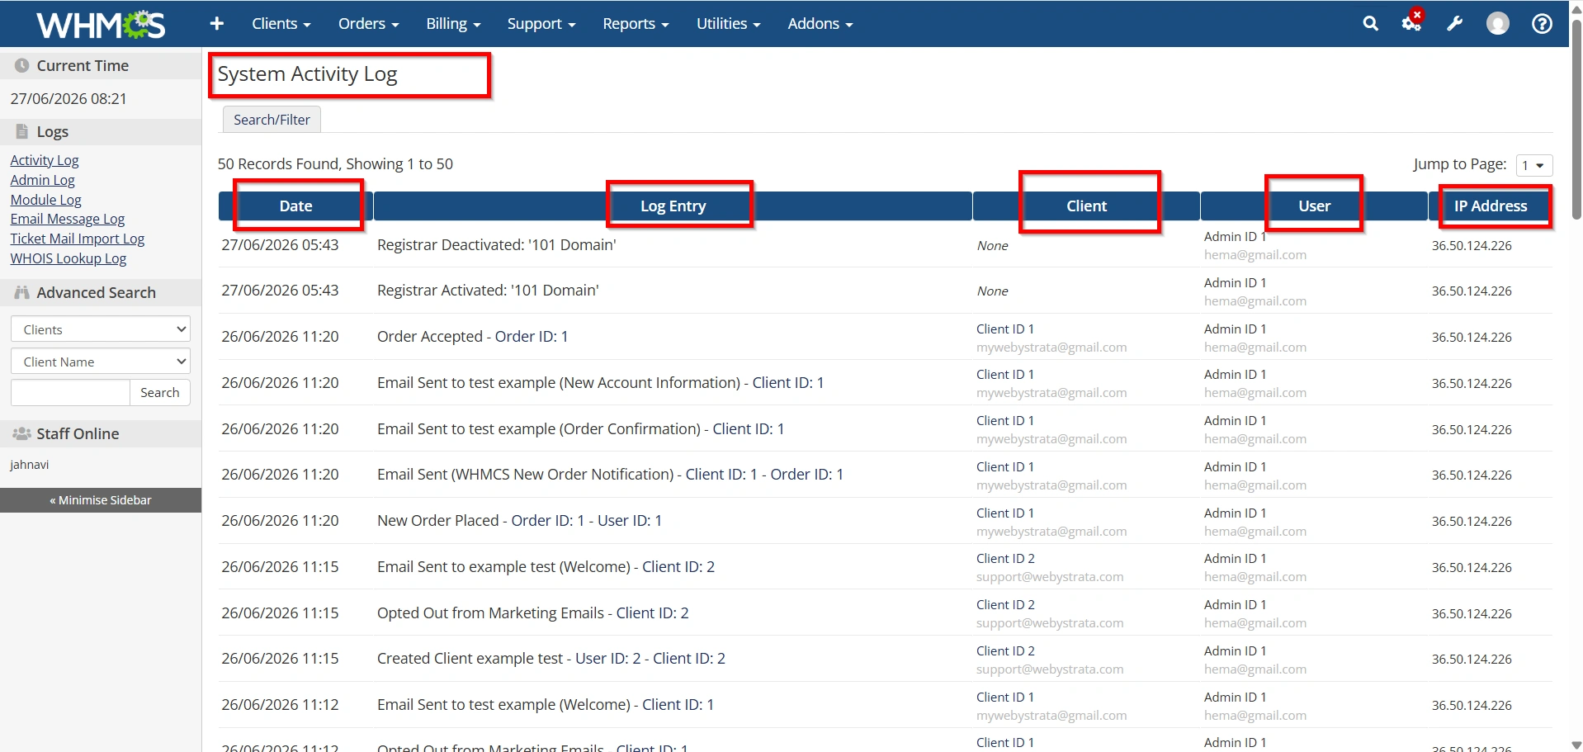Open Client ID: 1 link in test example Welcome email row

(678, 705)
